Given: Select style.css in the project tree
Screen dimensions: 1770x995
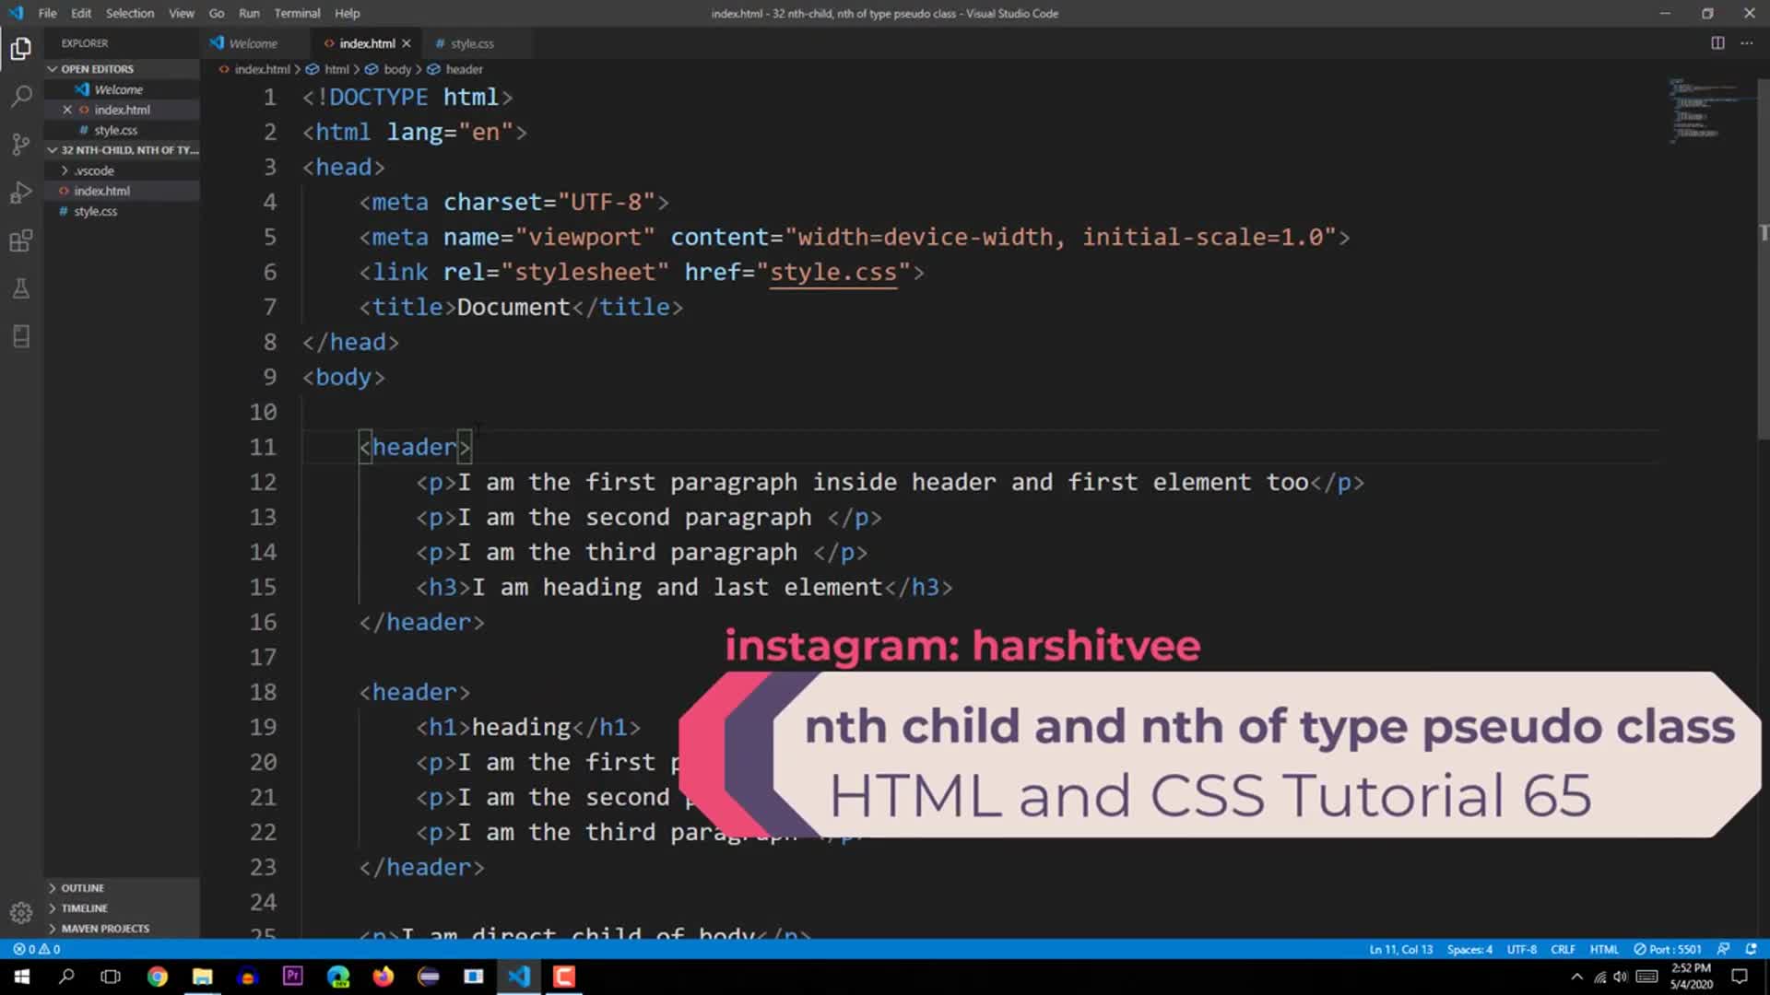Looking at the screenshot, I should point(95,211).
